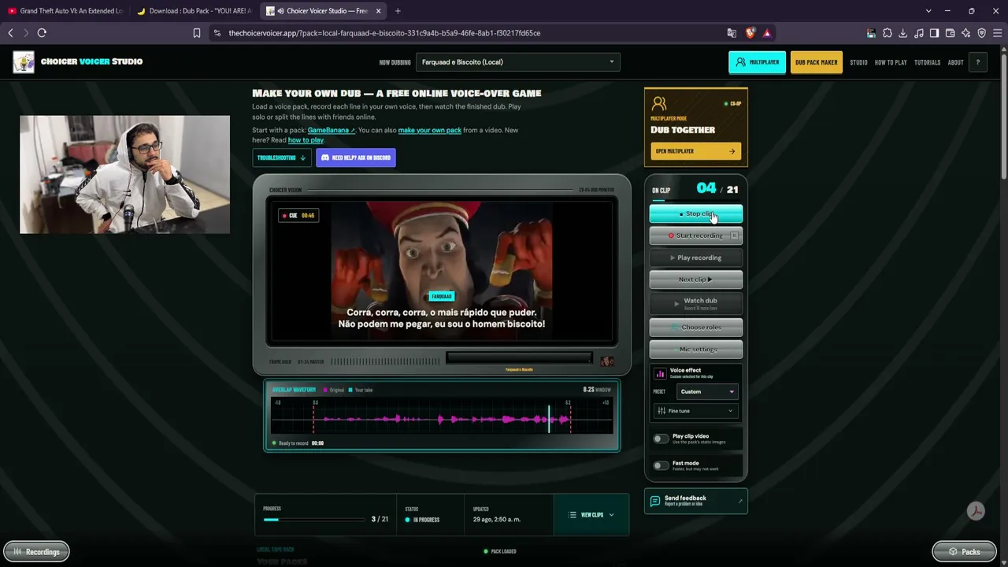Expand the View Clips list
The height and width of the screenshot is (567, 1008).
point(591,515)
